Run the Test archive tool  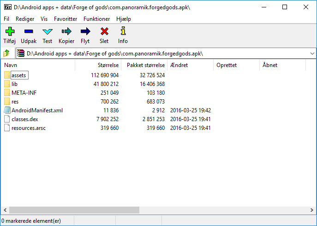[48, 32]
